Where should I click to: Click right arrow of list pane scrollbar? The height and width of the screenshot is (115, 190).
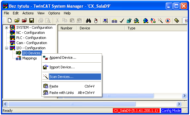click(184, 96)
